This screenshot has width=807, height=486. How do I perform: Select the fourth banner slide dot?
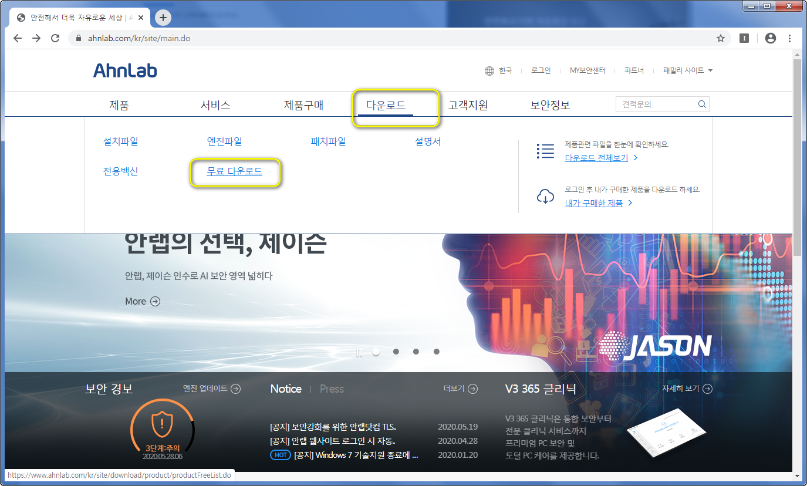(x=437, y=352)
